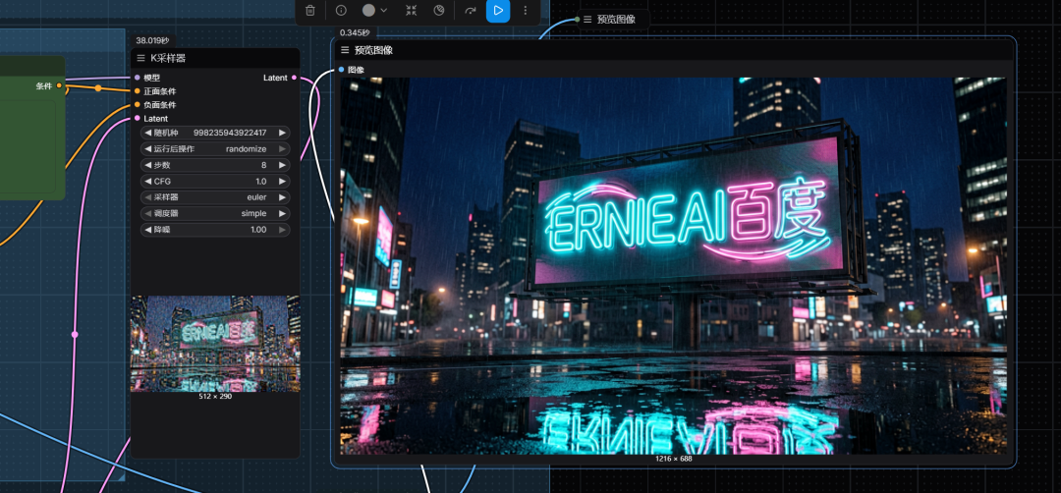Select next 调度器 with right arrow
Screen dimensions: 1061x493
(282, 213)
